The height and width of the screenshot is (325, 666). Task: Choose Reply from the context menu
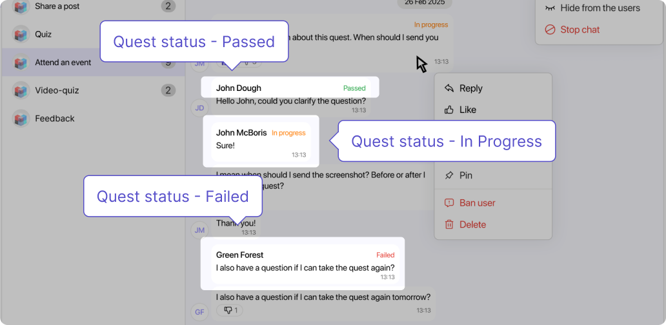pos(470,88)
